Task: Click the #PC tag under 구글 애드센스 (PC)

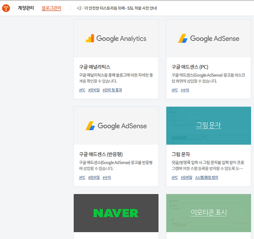Action: pos(175,90)
